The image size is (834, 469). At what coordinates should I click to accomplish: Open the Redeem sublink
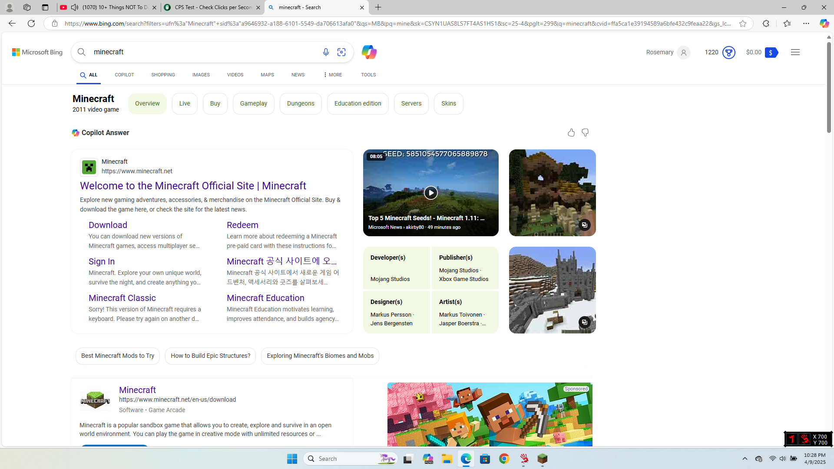pos(242,225)
